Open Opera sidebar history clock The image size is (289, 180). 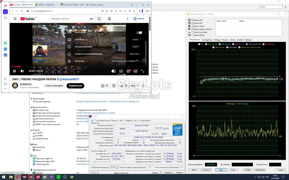click(5, 84)
